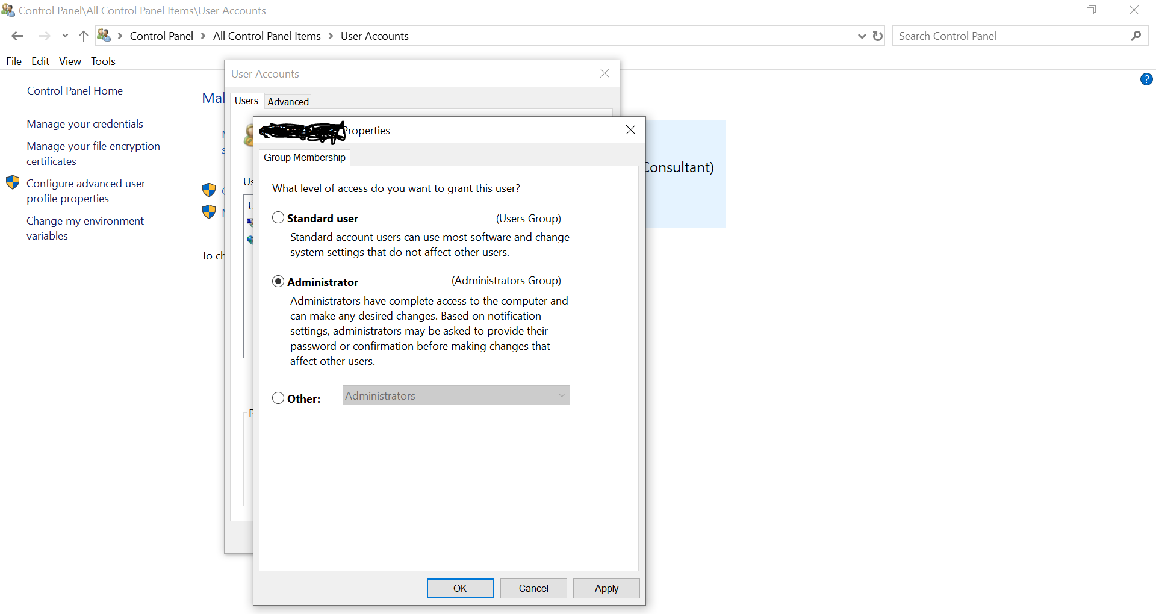Viewport: 1156px width, 614px height.
Task: Click the blue Help question mark icon
Action: [x=1146, y=79]
